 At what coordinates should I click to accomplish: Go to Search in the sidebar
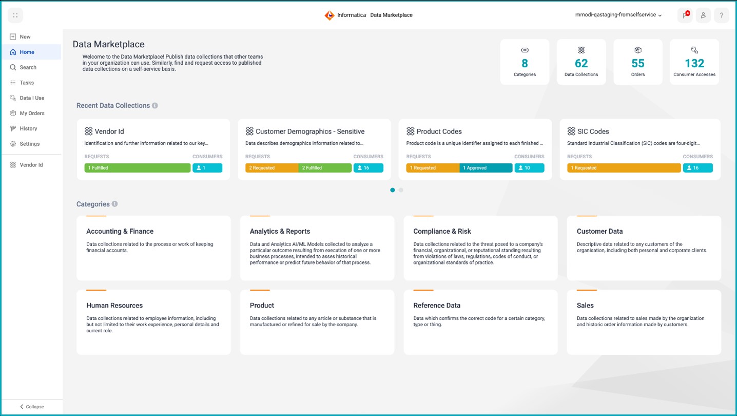coord(28,67)
